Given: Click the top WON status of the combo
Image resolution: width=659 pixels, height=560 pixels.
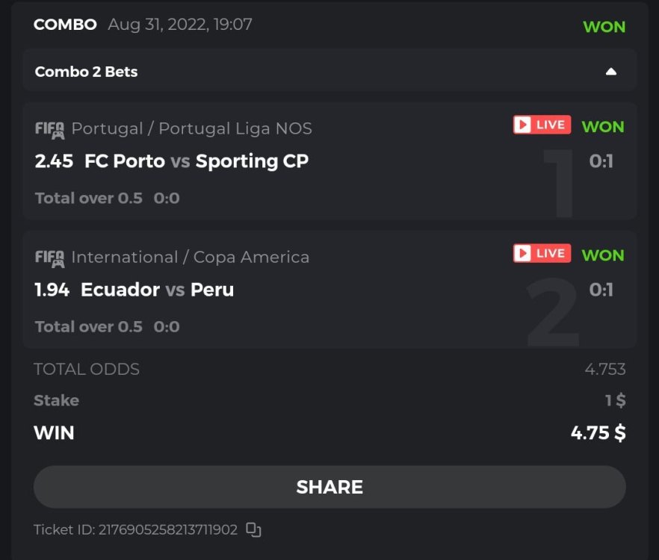Looking at the screenshot, I should tap(604, 27).
